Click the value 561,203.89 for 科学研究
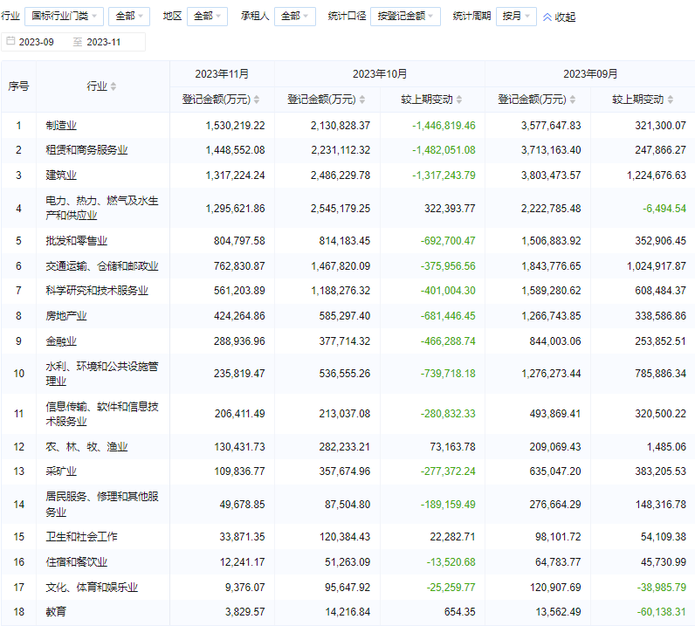The width and height of the screenshot is (695, 626). pyautogui.click(x=239, y=291)
